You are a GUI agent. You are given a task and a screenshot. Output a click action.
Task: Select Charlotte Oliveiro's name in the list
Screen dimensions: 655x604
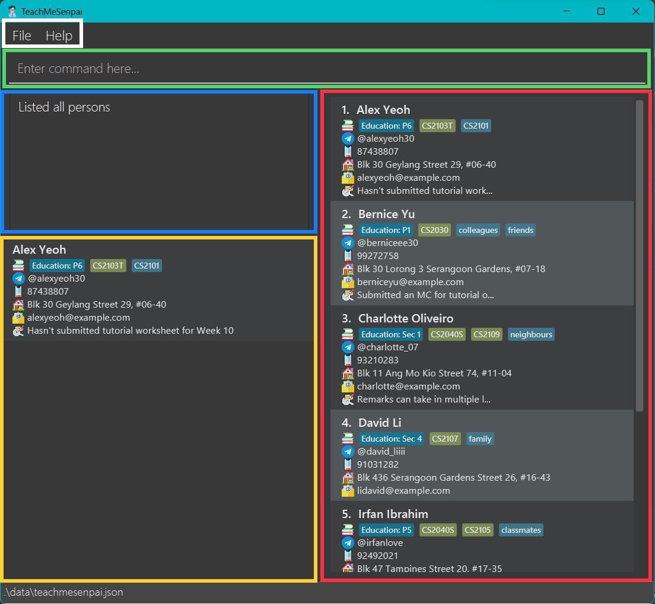coord(406,318)
